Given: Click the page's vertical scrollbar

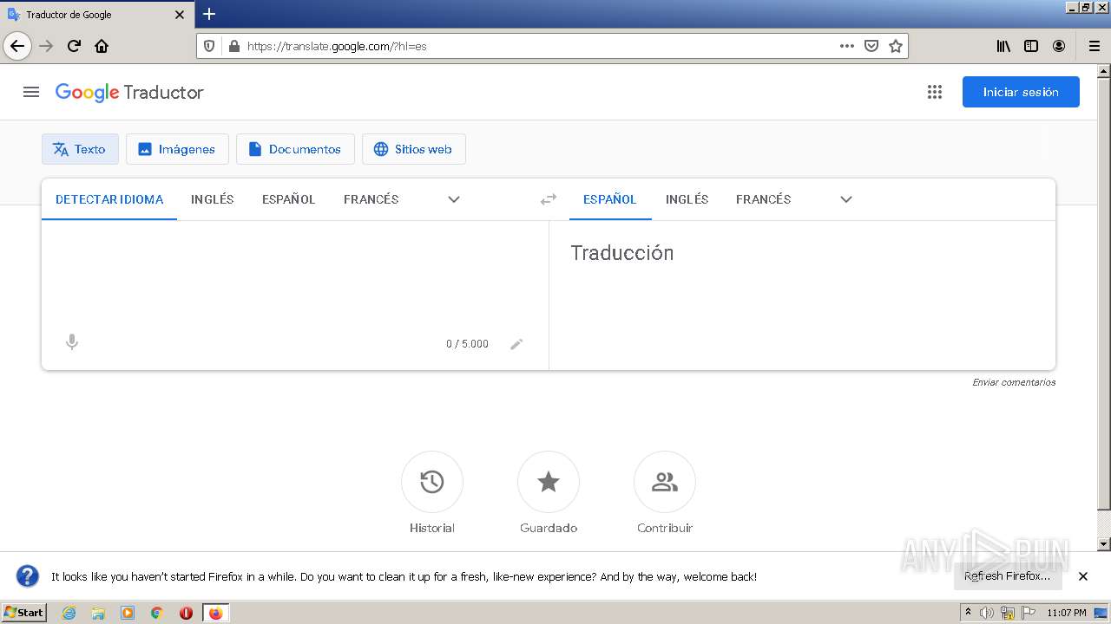Looking at the screenshot, I should pyautogui.click(x=1104, y=307).
